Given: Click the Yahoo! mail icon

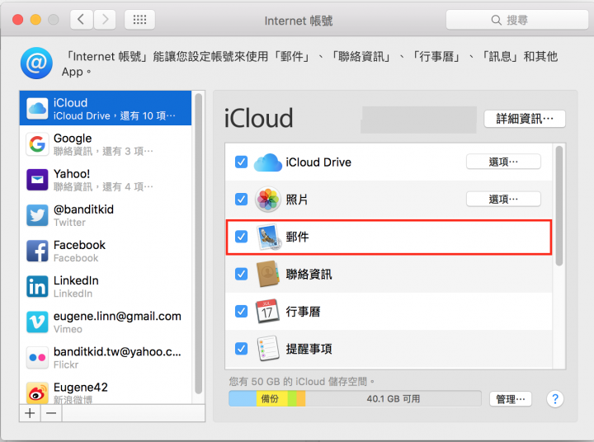Looking at the screenshot, I should click(x=37, y=180).
